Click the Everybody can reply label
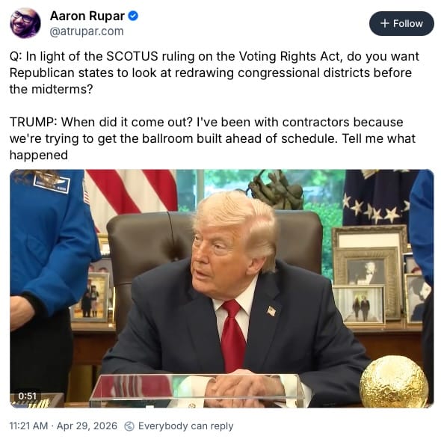441x439 pixels. tap(185, 426)
